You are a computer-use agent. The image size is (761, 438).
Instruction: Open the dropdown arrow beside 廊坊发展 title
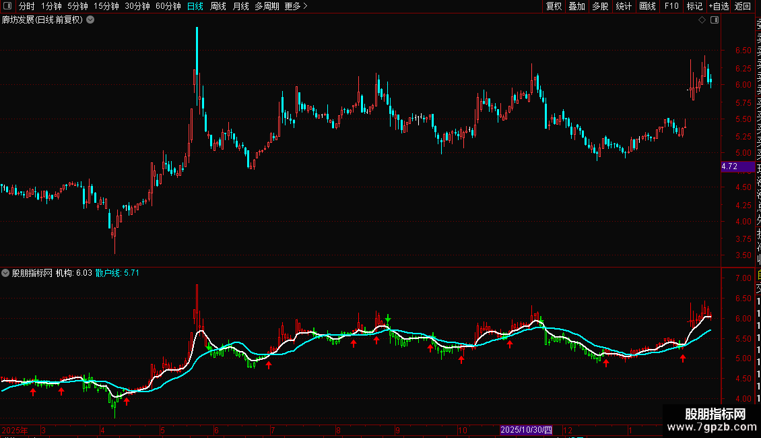tap(90, 20)
